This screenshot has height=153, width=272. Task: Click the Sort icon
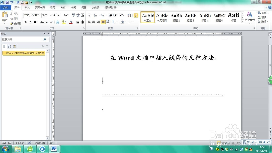click(129, 15)
